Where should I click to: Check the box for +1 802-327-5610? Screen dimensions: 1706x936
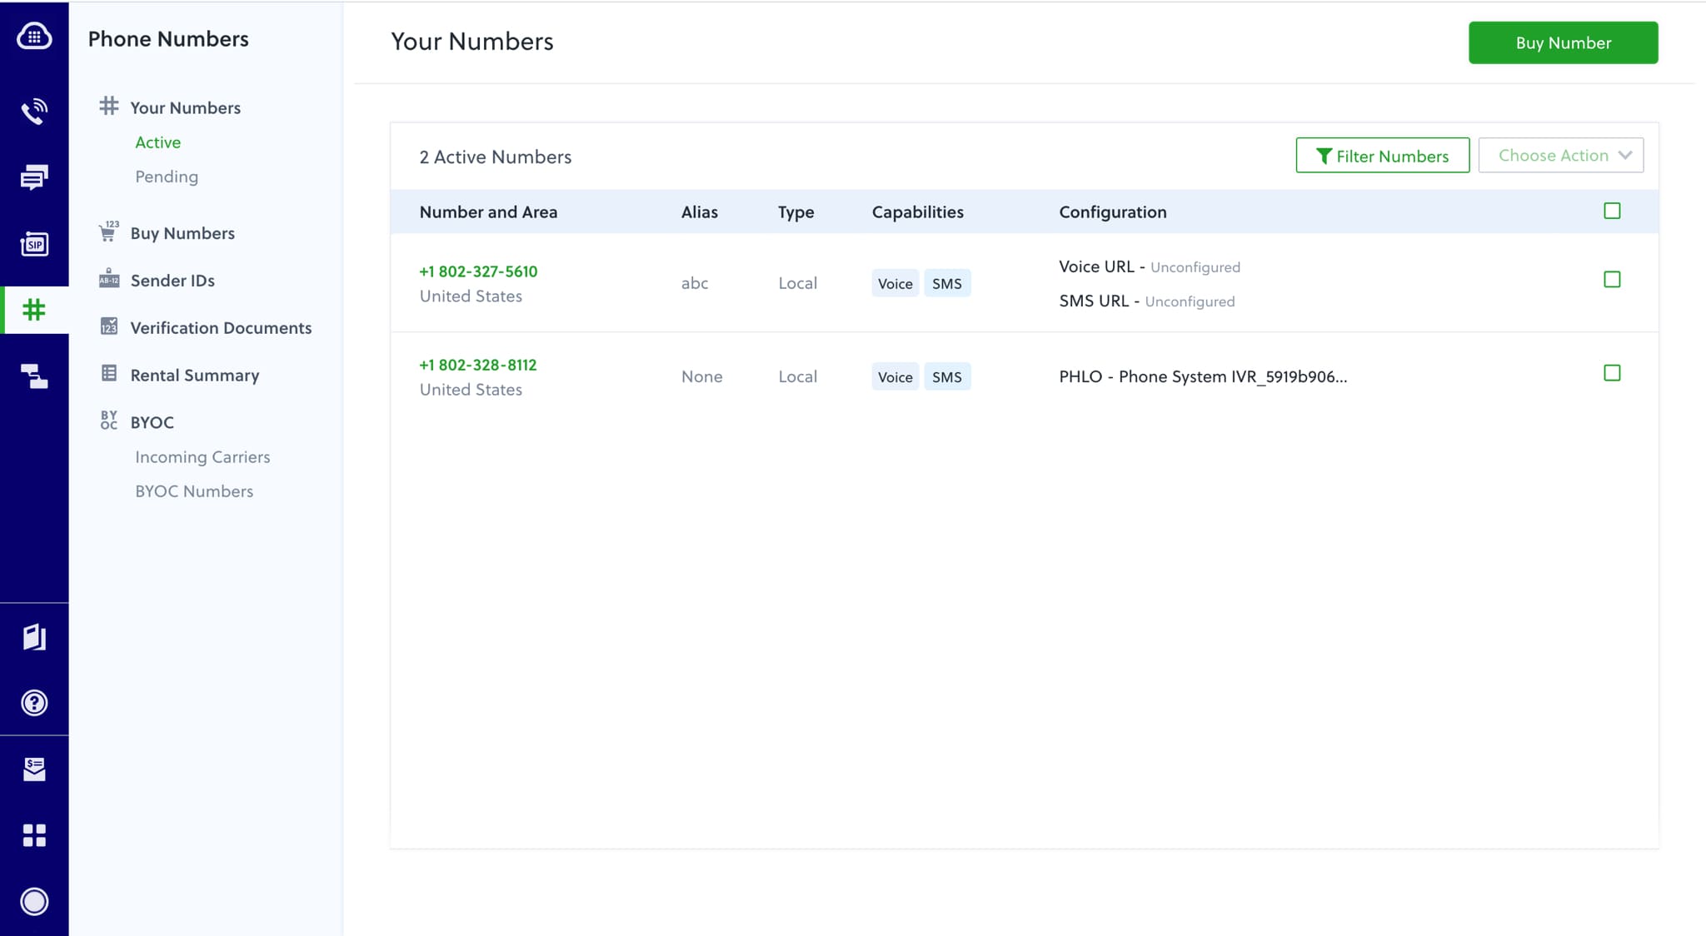click(1612, 280)
